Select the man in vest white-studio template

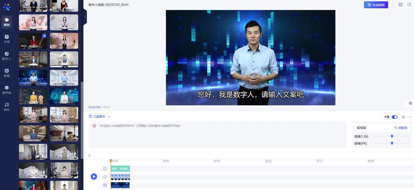(x=64, y=59)
